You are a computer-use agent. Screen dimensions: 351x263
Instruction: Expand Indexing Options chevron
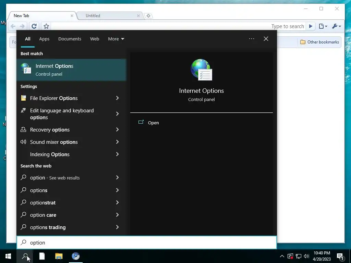click(x=117, y=154)
